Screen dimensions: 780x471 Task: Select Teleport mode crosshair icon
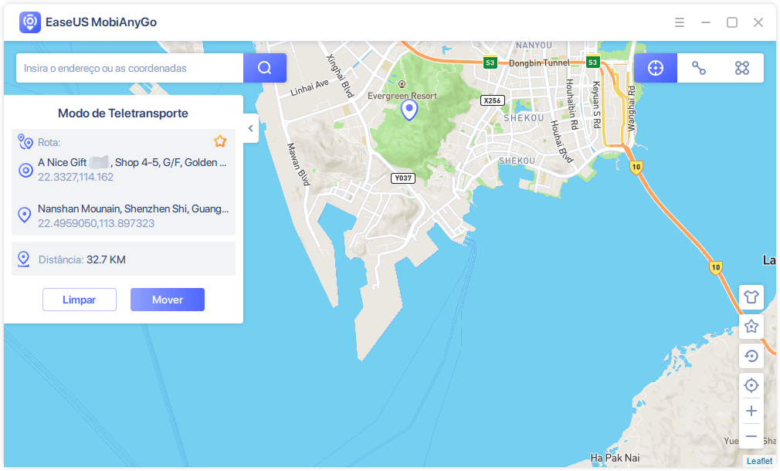coord(656,68)
